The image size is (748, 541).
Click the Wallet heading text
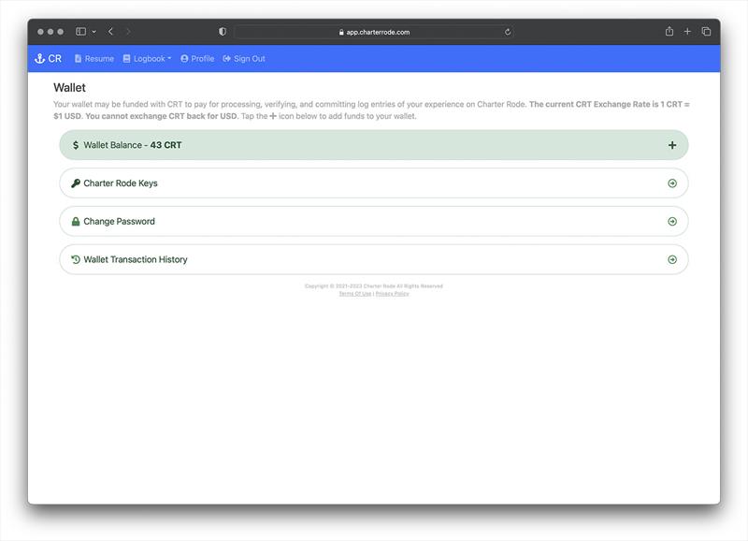tap(69, 88)
